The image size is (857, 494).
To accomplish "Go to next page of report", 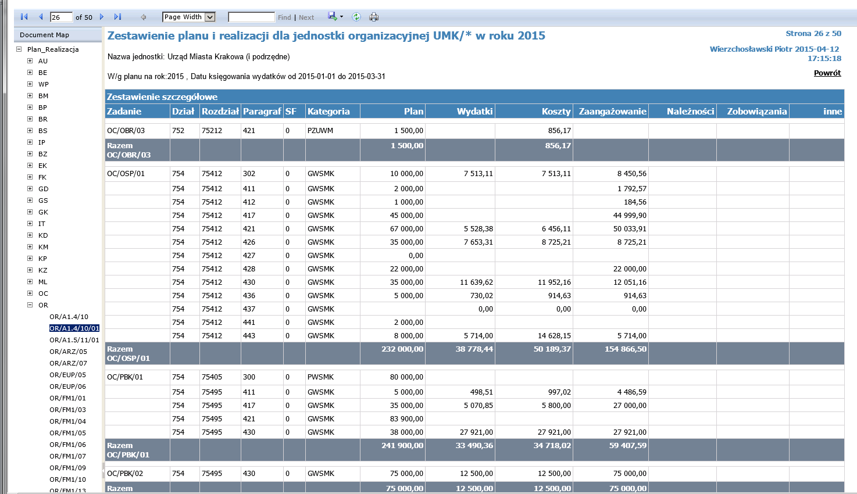I will coord(102,17).
